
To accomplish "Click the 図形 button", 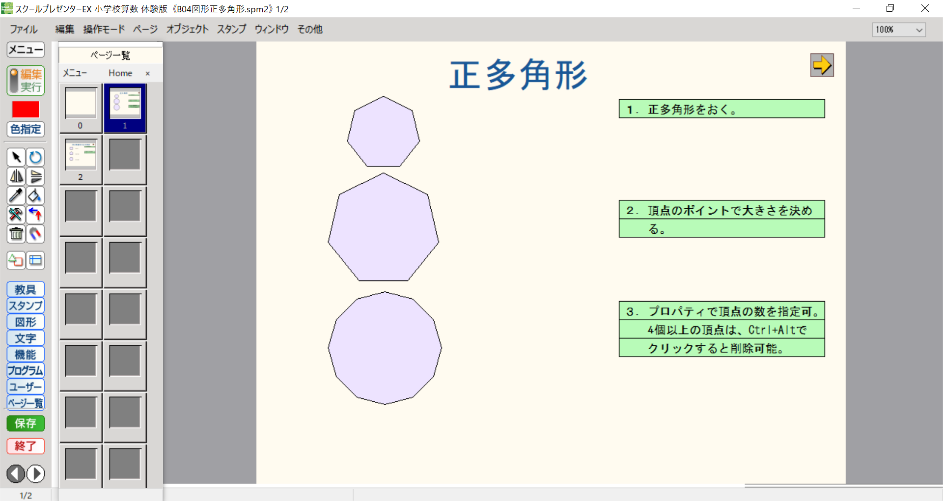I will 26,322.
